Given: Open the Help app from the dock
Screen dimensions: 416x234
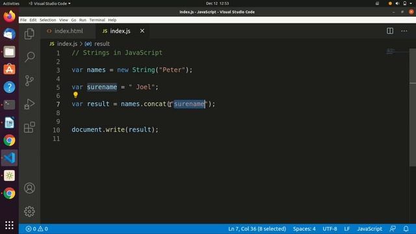Looking at the screenshot, I should (9, 87).
